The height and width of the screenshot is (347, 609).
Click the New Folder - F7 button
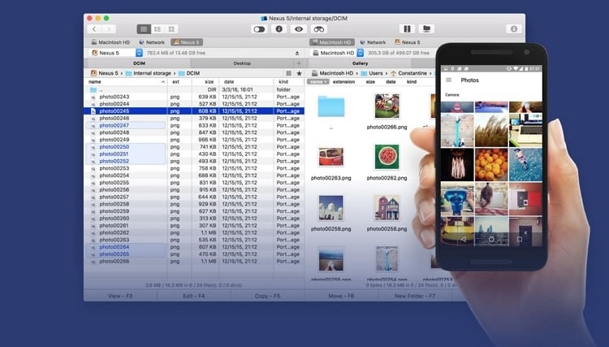tap(415, 296)
